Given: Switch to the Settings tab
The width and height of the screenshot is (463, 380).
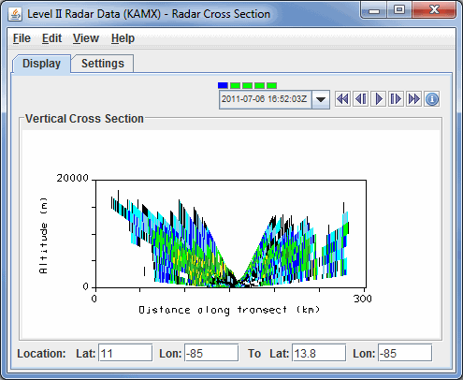Looking at the screenshot, I should [103, 64].
